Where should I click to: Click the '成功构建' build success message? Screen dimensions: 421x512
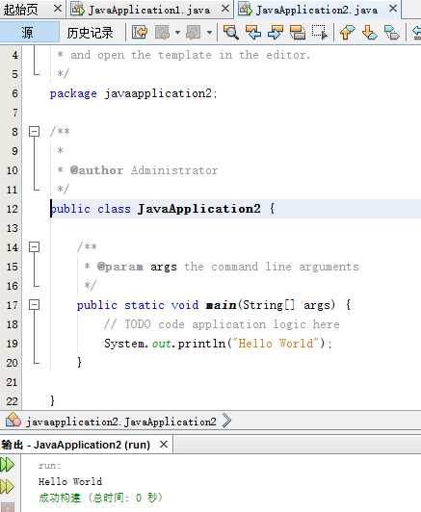click(x=59, y=498)
